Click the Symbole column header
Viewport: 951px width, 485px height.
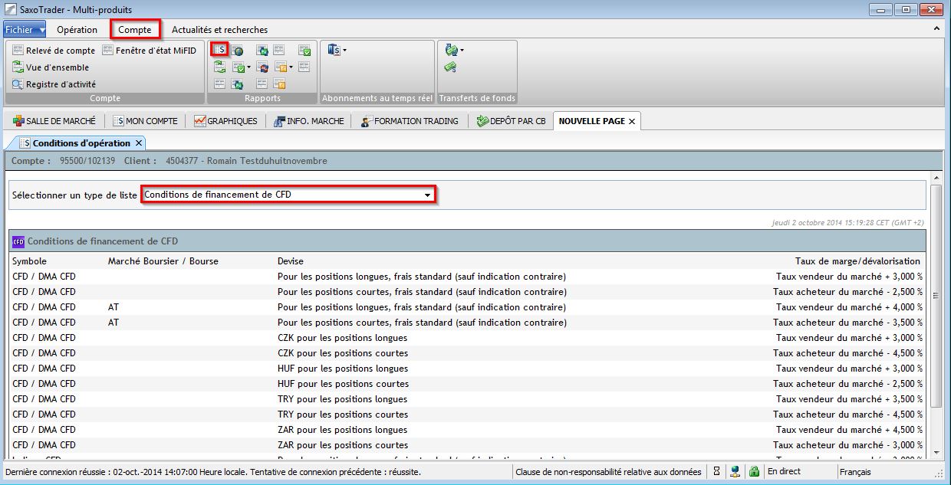(x=29, y=261)
